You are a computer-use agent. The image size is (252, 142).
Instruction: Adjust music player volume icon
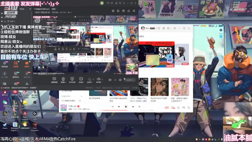[x=178, y=108]
